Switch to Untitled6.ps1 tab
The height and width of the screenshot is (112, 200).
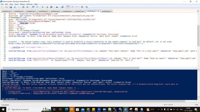click(67, 11)
